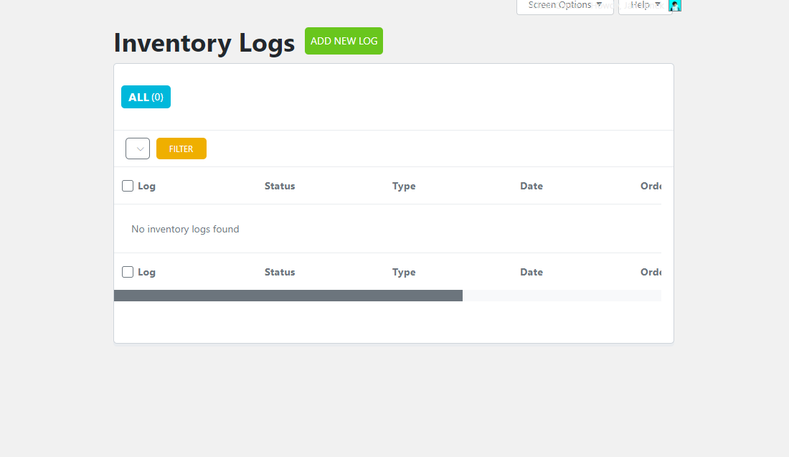Screen dimensions: 789x457
Task: Sort by Log column in header
Action: point(146,186)
